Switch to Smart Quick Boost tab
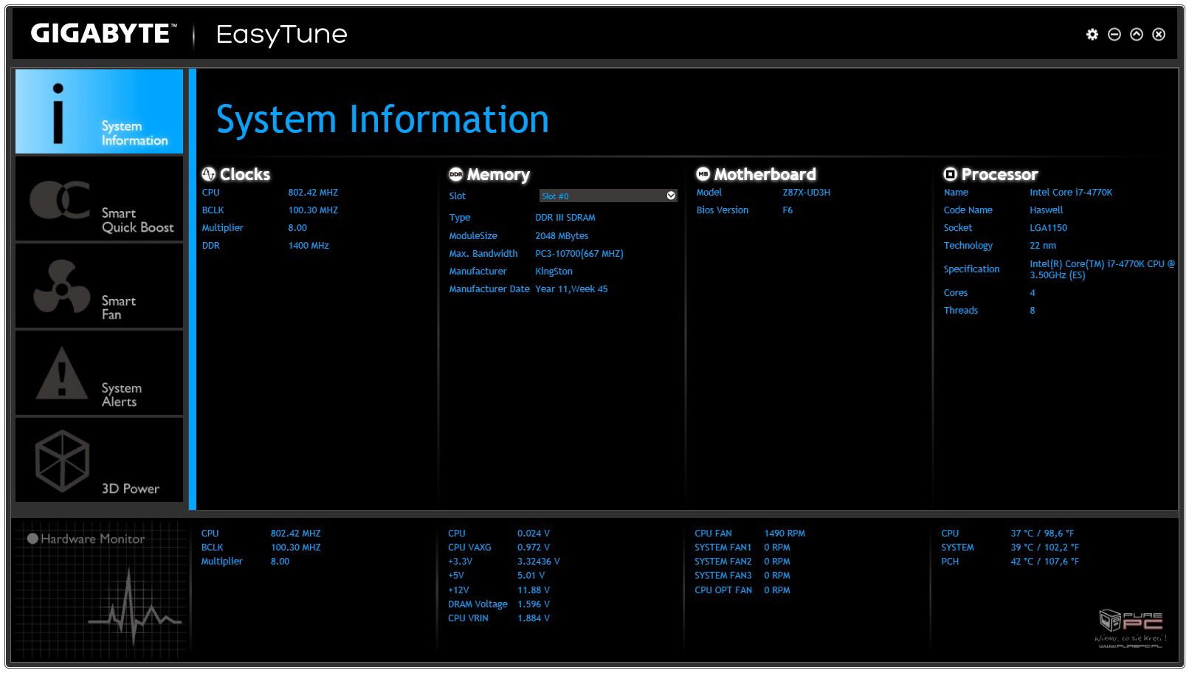Image resolution: width=1189 pixels, height=673 pixels. (x=99, y=199)
